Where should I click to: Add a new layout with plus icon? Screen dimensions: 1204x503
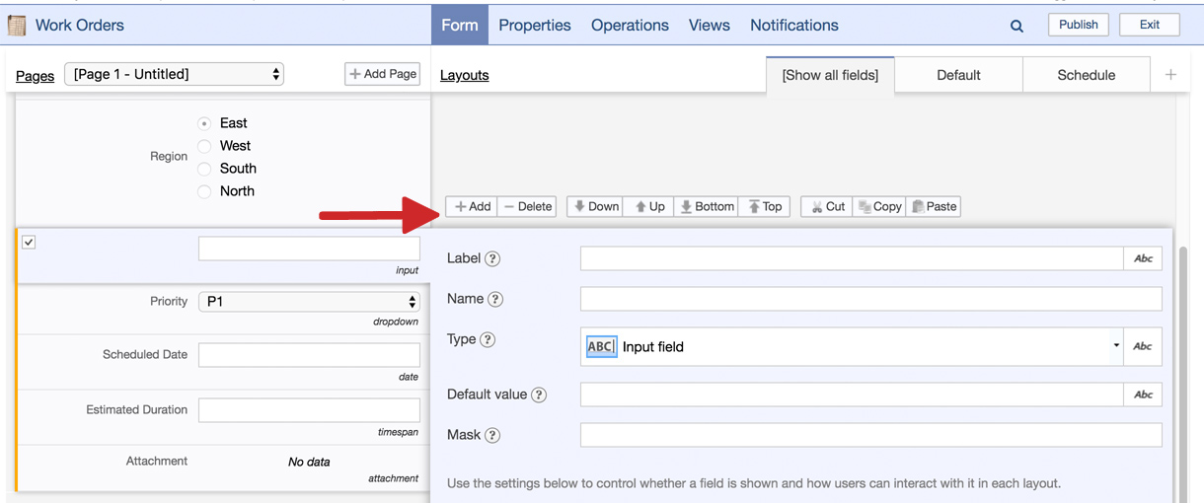tap(1170, 75)
